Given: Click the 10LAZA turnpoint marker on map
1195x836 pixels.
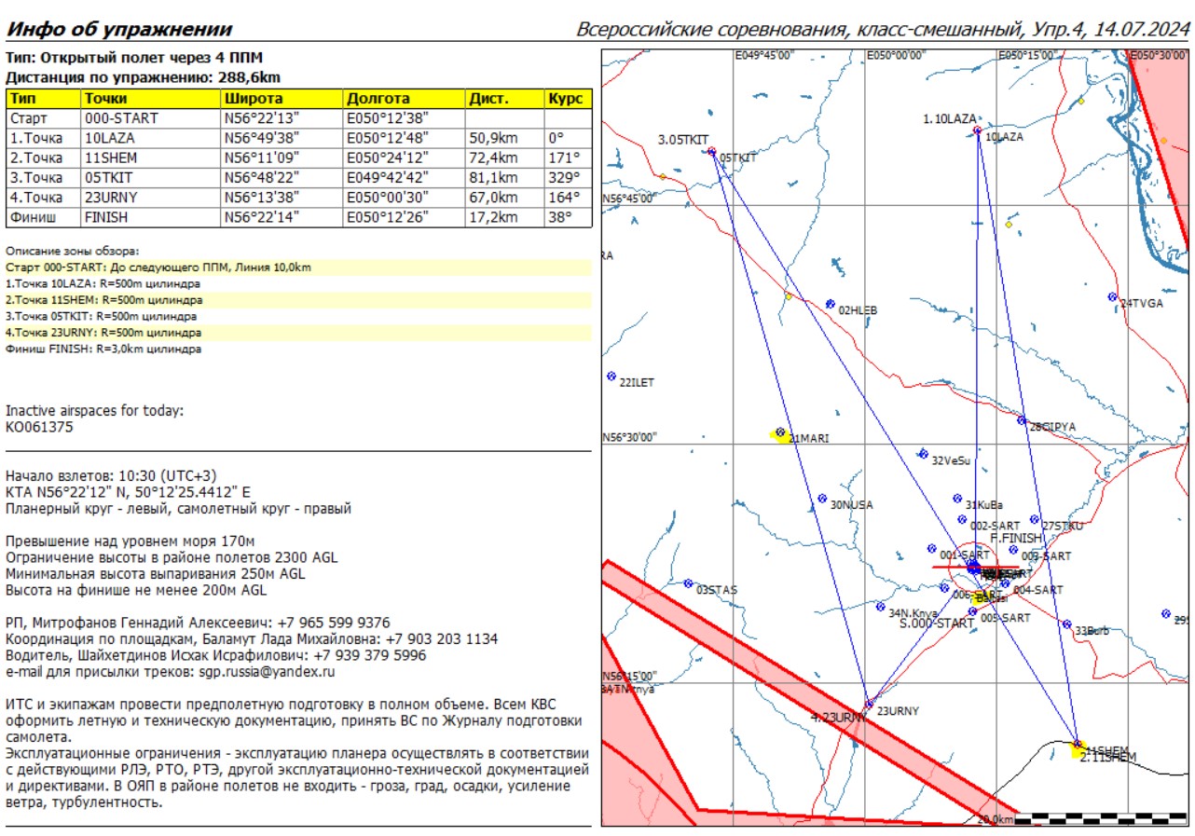Looking at the screenshot, I should coord(977,131).
